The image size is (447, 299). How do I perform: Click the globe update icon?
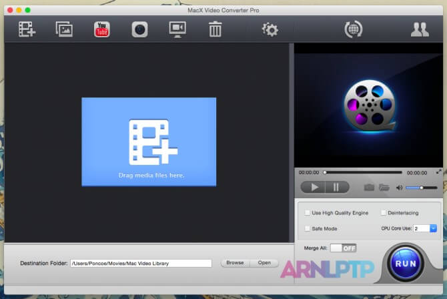click(x=353, y=29)
